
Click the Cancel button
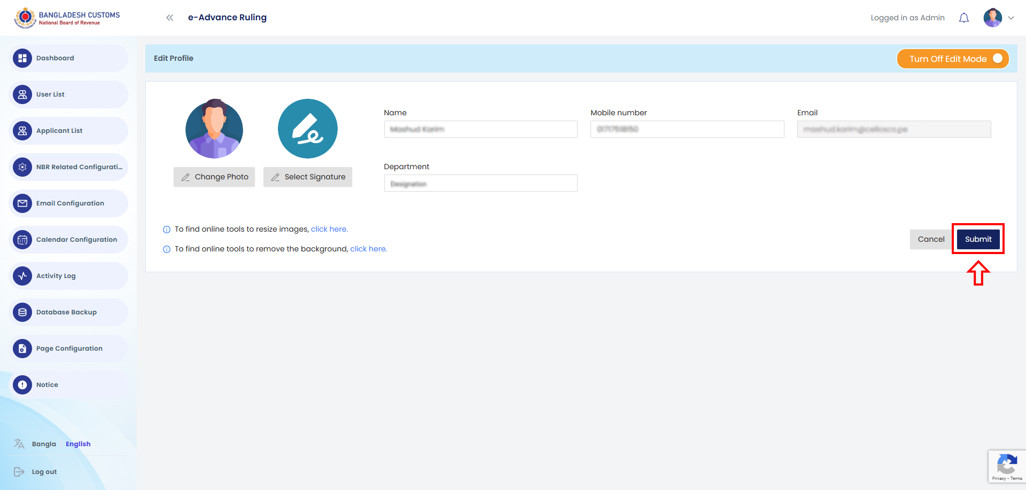click(931, 239)
